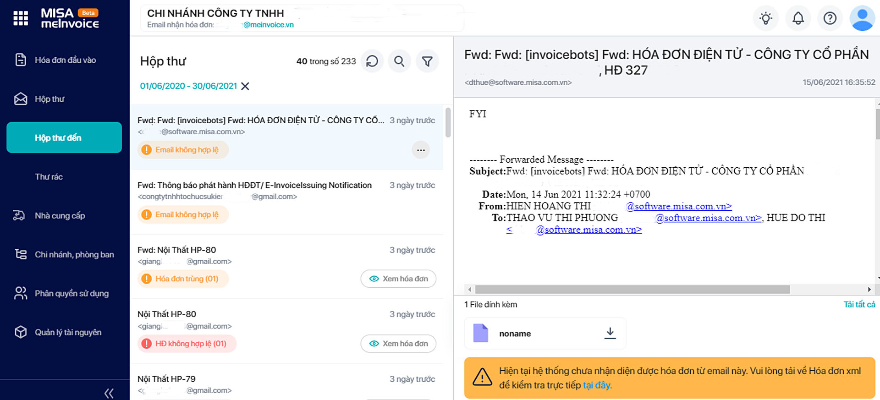880x400 pixels.
Task: Click the Hộp thư envelope icon
Action: click(x=21, y=99)
